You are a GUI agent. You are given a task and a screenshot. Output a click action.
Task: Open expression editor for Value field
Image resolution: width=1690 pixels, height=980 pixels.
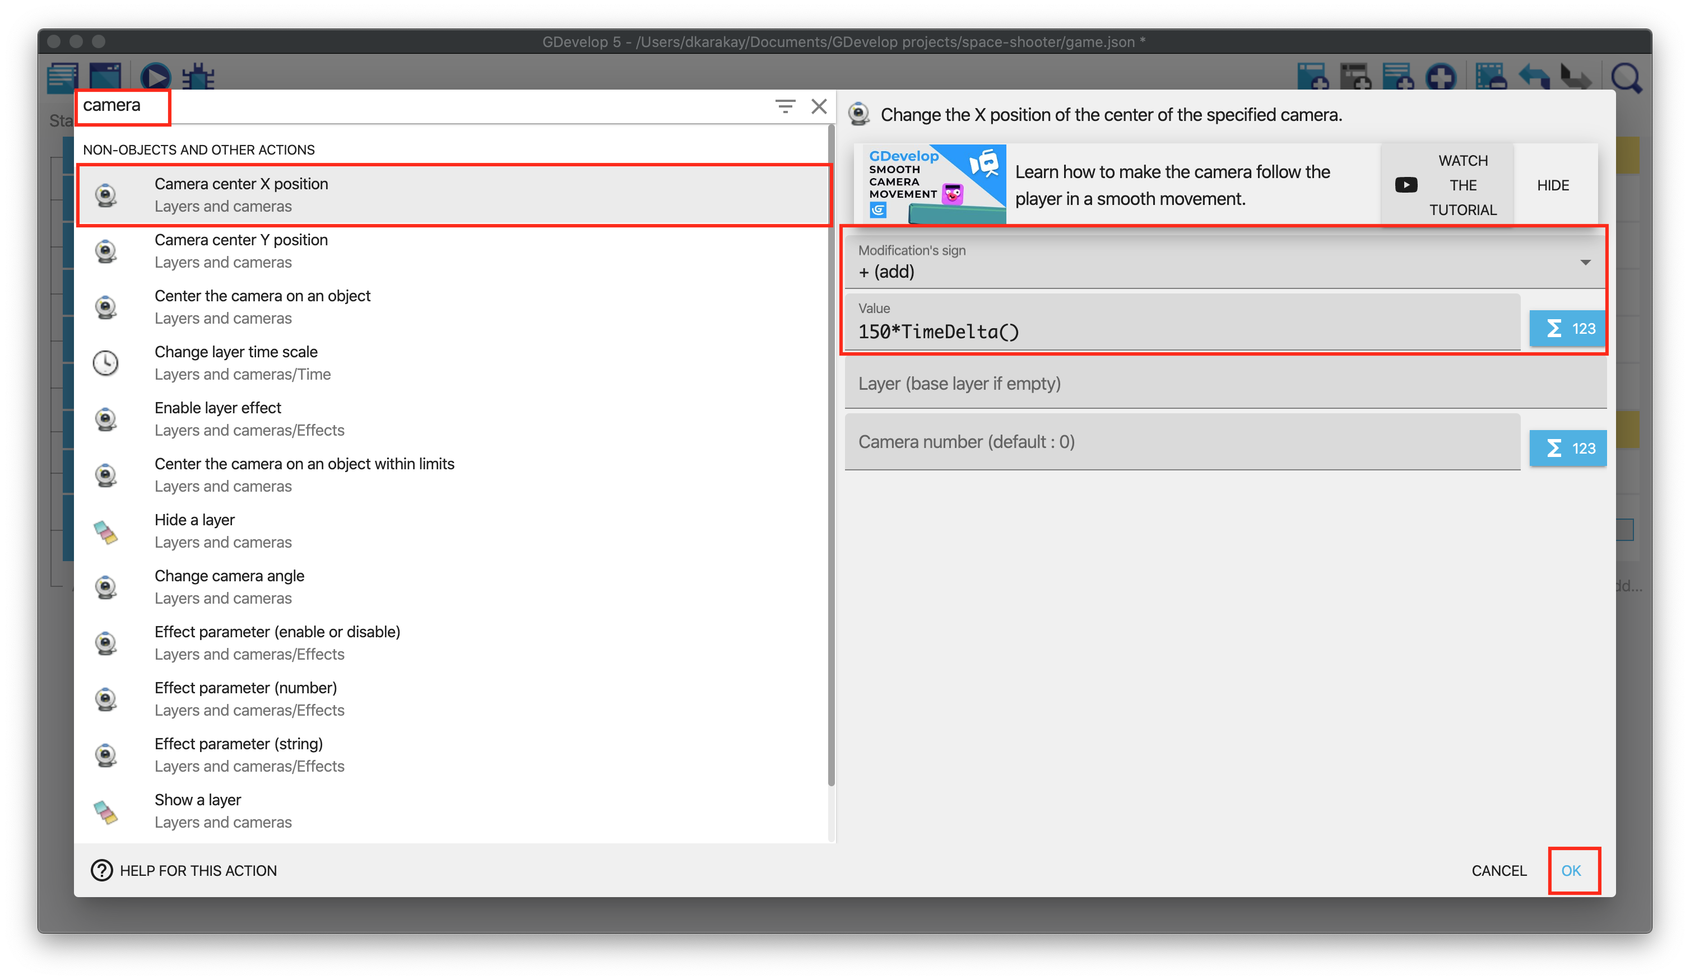pos(1567,329)
